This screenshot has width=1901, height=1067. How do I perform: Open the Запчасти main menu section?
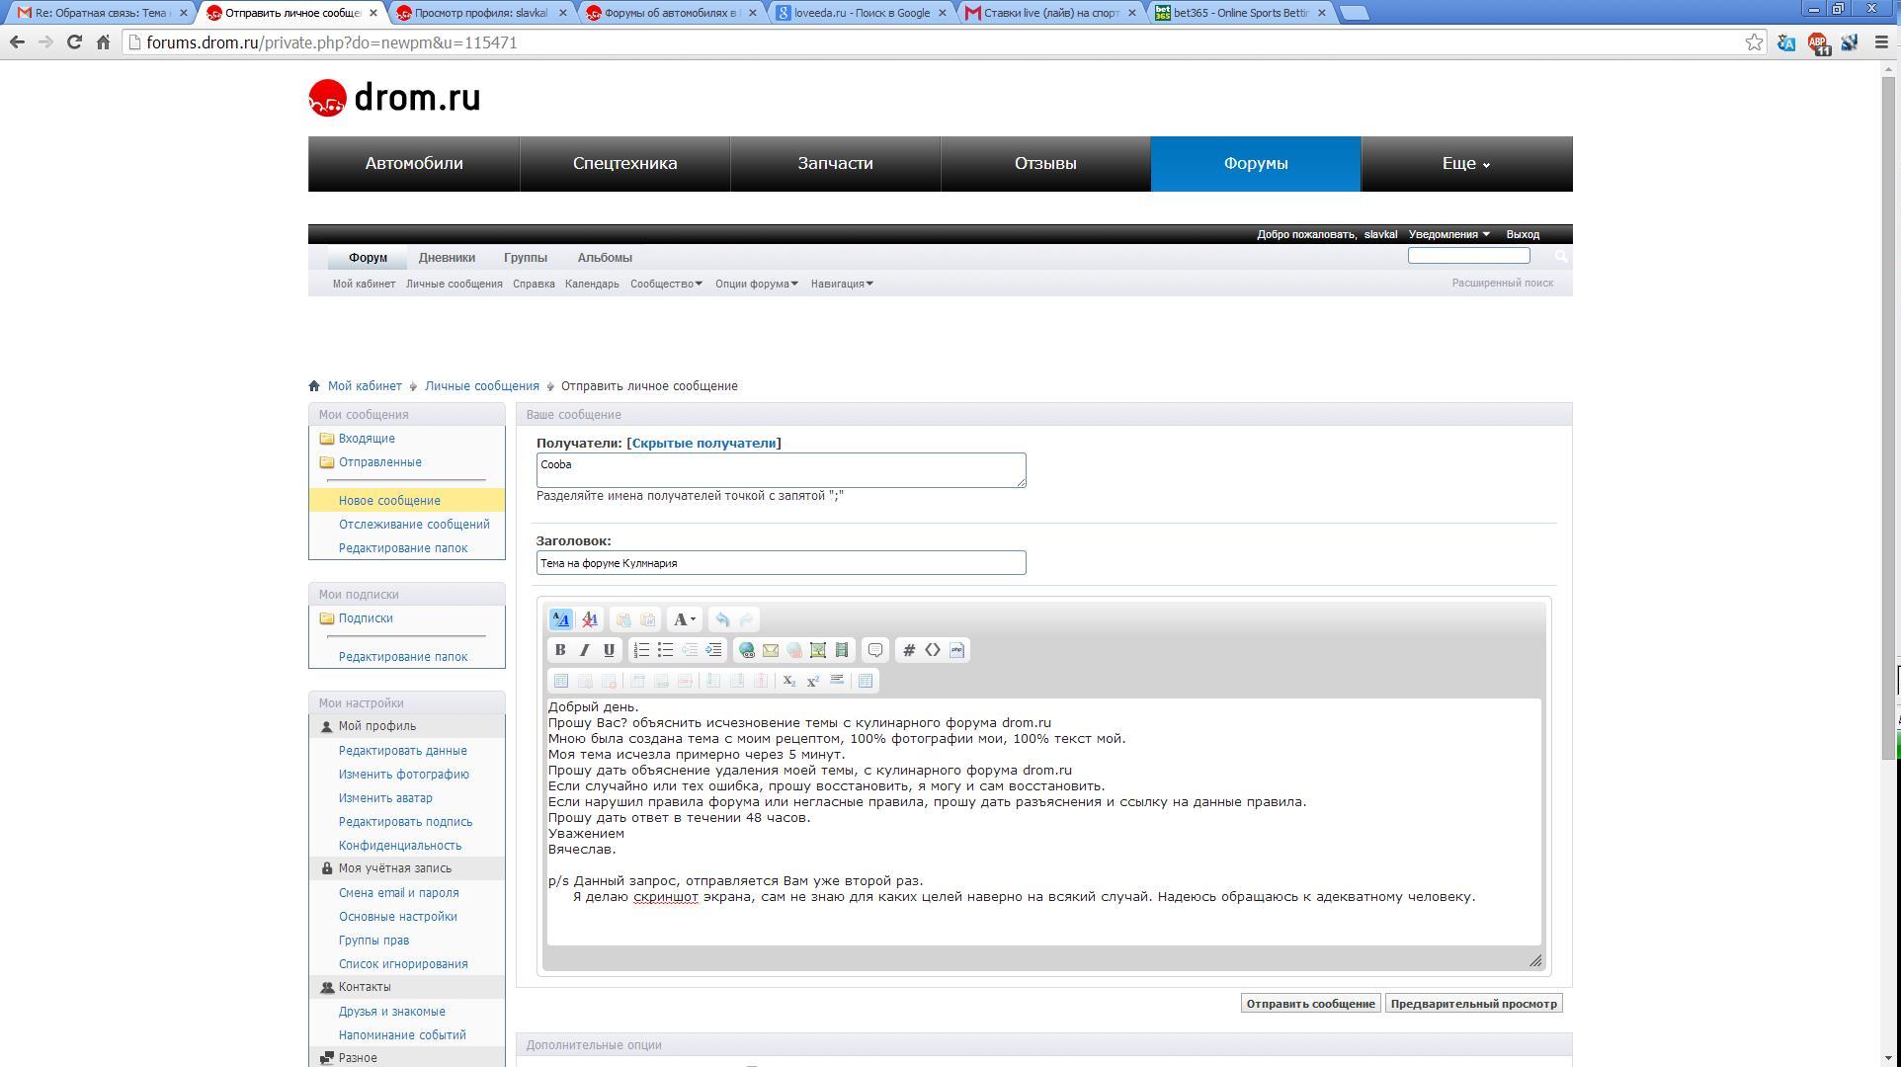(835, 164)
